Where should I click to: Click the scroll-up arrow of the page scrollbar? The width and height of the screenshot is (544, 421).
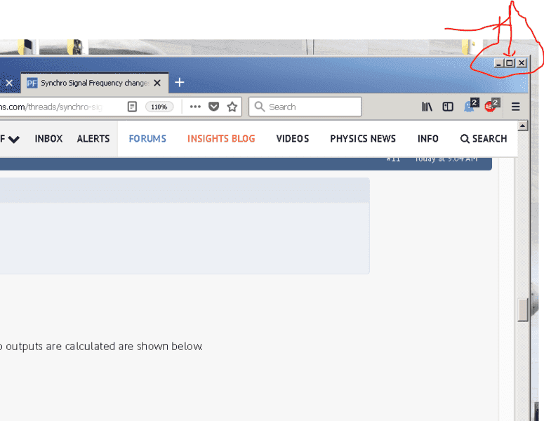coord(523,126)
